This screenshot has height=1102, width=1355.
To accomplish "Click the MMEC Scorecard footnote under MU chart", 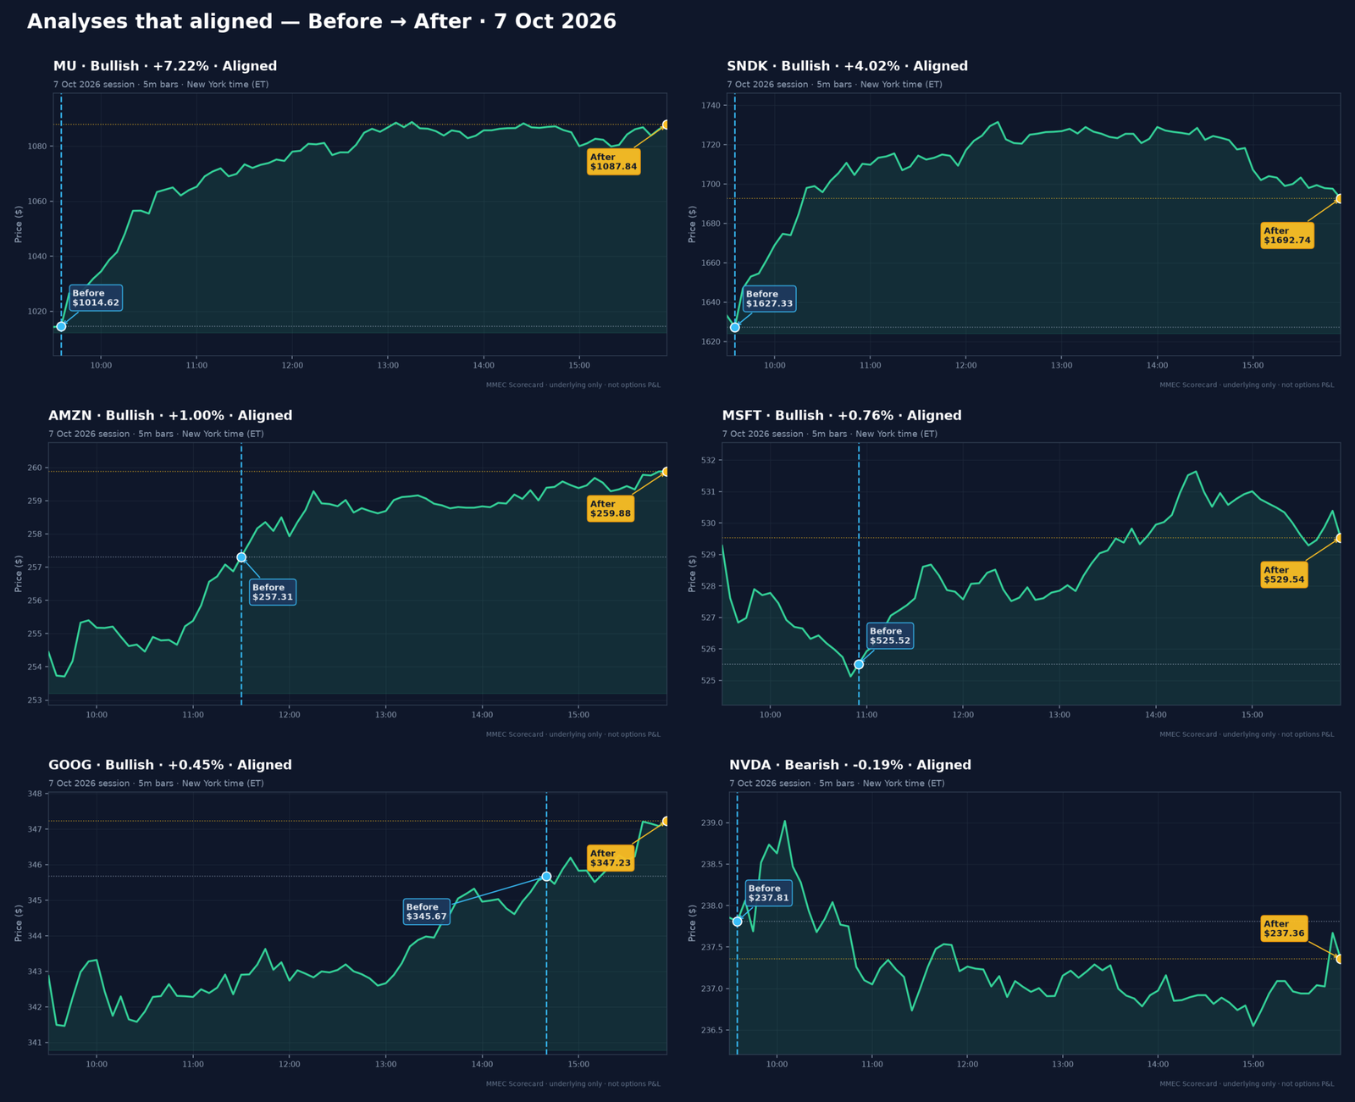I will pyautogui.click(x=573, y=385).
